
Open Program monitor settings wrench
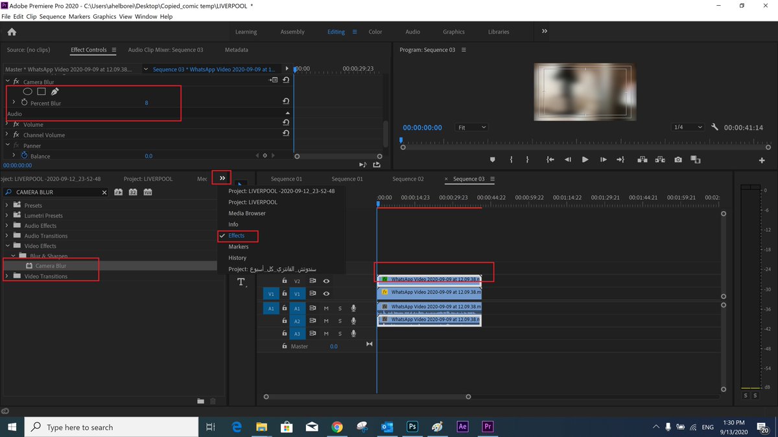(714, 128)
